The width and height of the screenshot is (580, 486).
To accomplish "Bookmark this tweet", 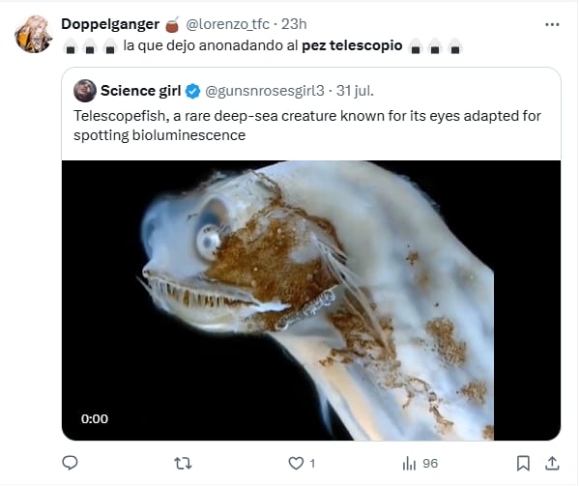I will point(523,463).
